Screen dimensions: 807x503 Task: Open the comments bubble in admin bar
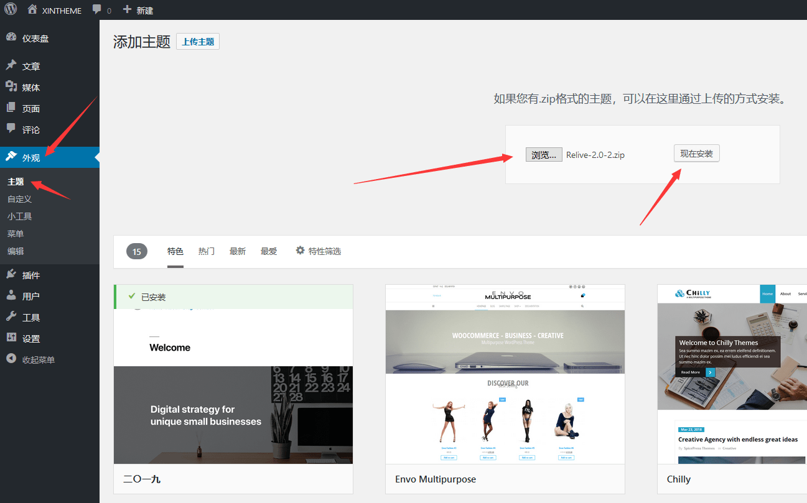(96, 10)
